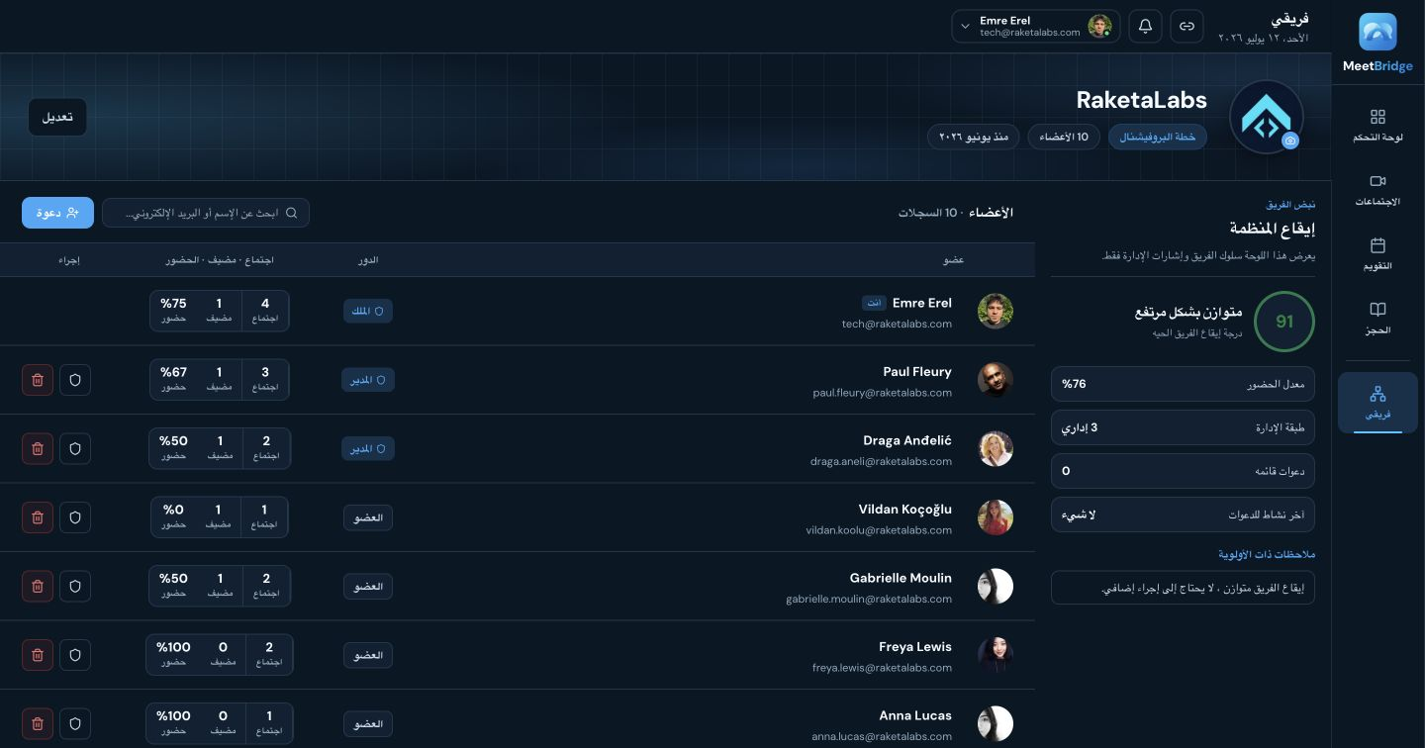The height and width of the screenshot is (748, 1425).
Task: Select فريقي team section
Action: 1377,403
